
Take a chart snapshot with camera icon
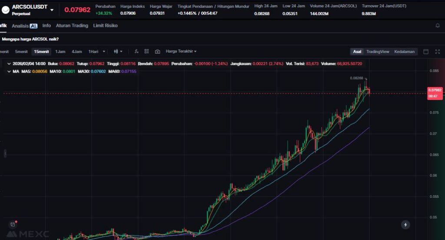tap(157, 51)
